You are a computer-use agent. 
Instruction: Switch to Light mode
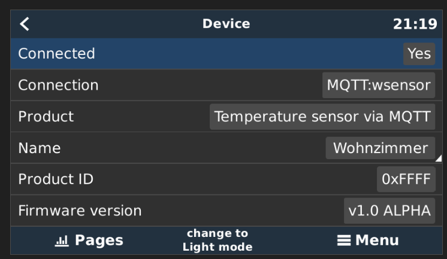pyautogui.click(x=218, y=240)
